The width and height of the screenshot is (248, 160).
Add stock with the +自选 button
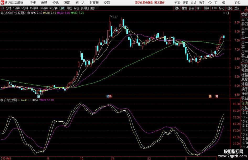click(x=229, y=8)
